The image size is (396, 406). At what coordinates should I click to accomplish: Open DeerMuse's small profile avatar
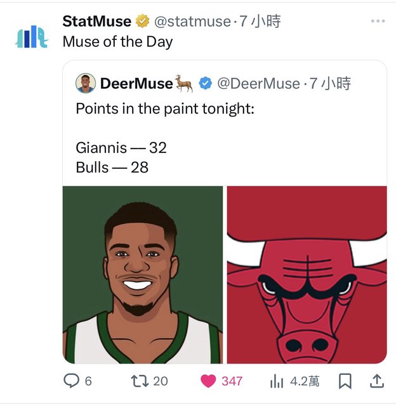pos(86,83)
